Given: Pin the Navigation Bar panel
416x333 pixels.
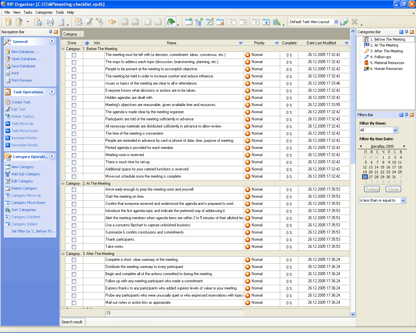Looking at the screenshot, I should 51,32.
